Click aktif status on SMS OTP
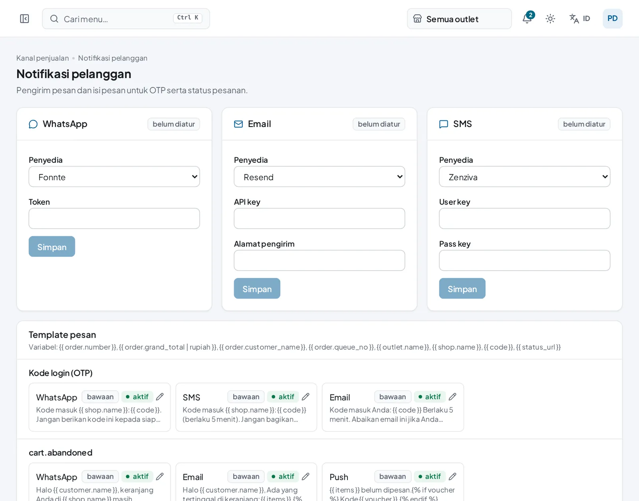 pos(283,397)
